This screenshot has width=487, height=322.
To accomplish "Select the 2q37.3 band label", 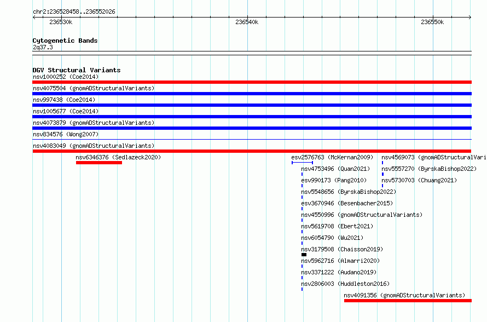I will (43, 47).
